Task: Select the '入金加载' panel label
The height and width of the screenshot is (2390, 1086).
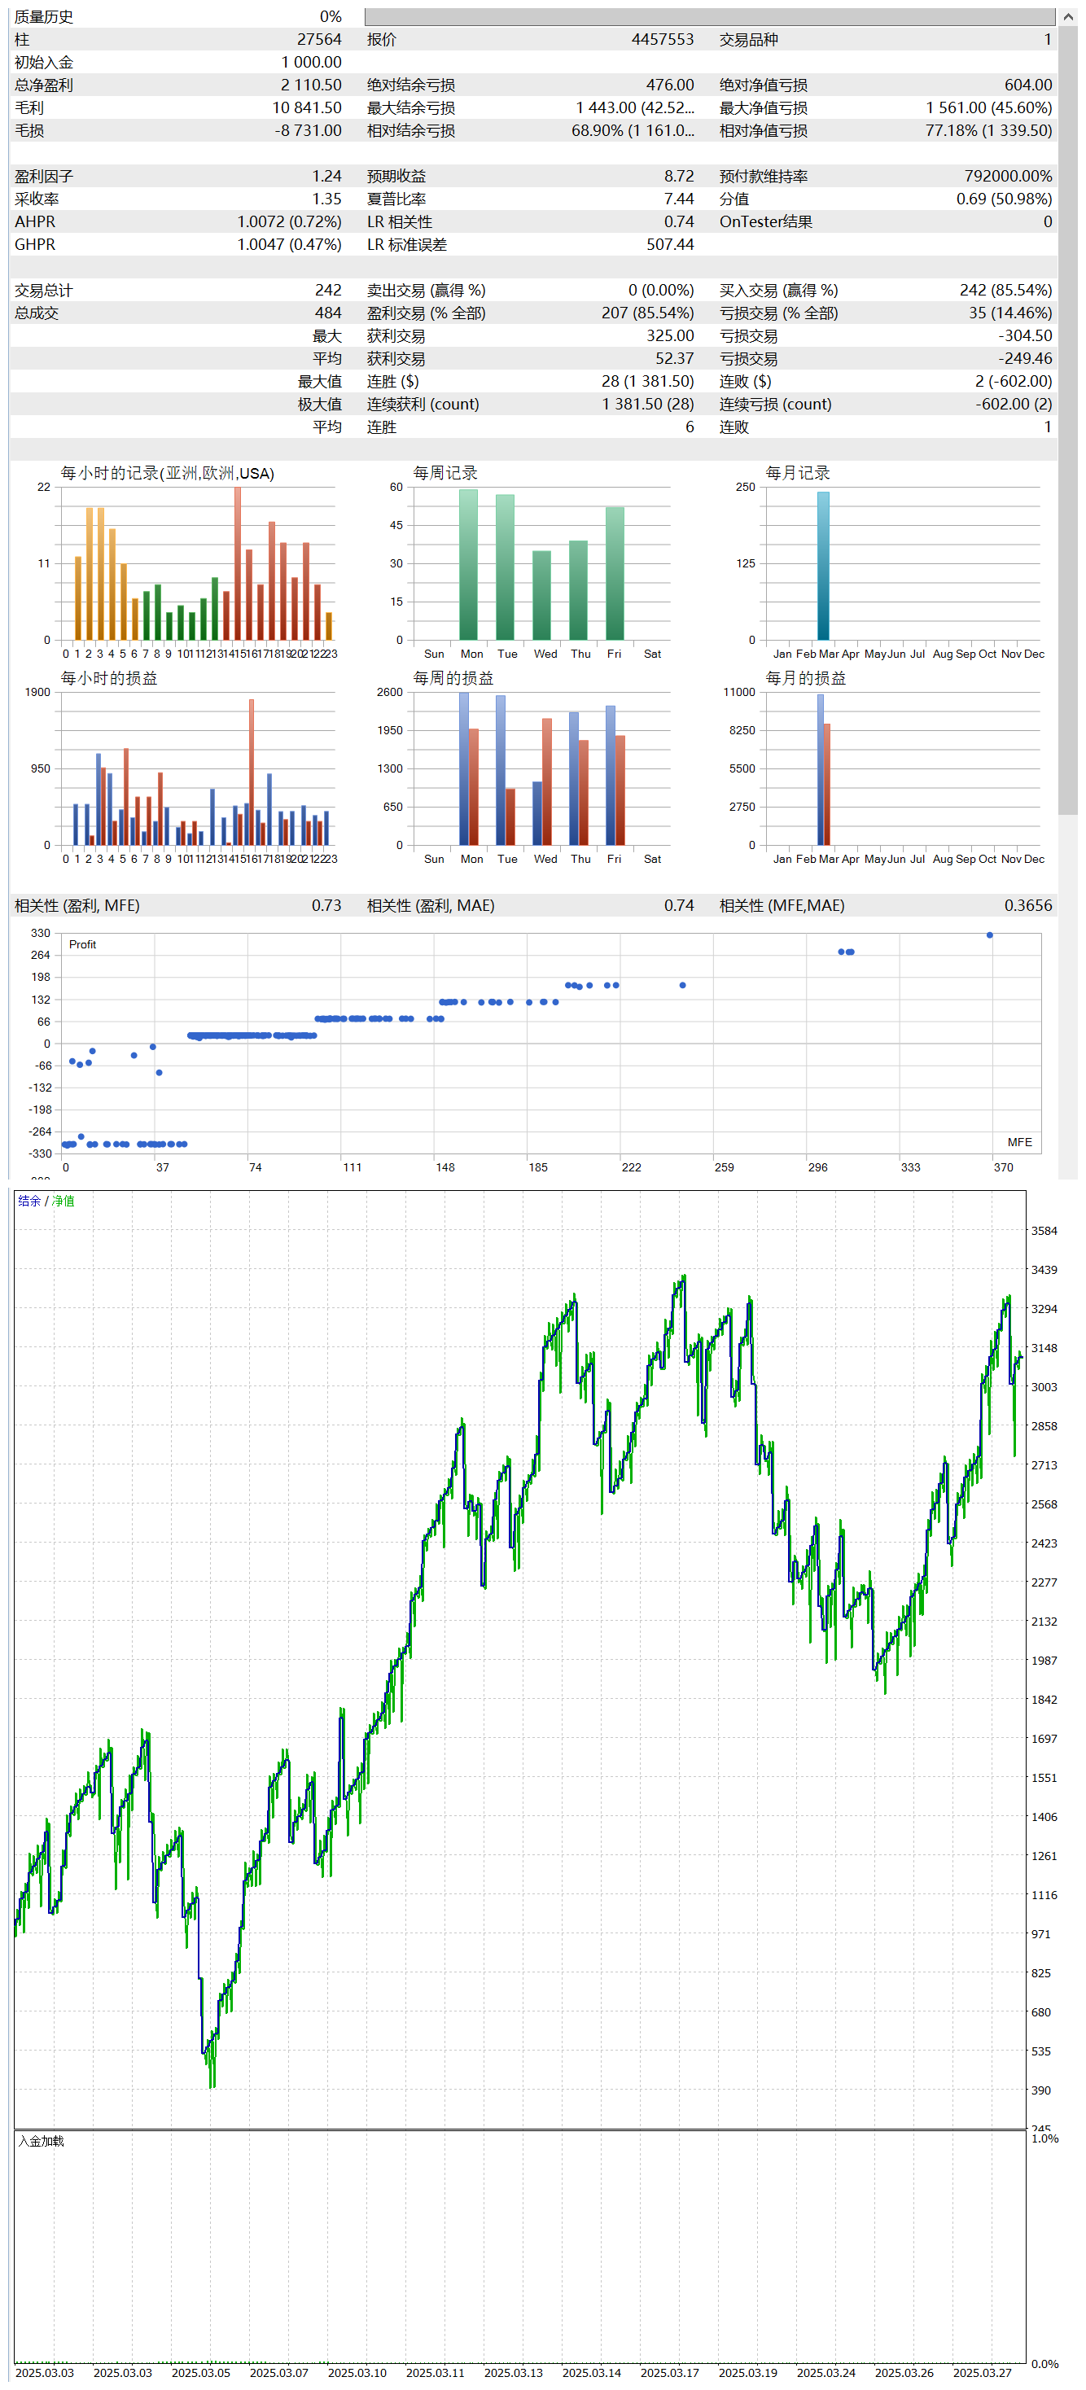Action: point(41,2142)
